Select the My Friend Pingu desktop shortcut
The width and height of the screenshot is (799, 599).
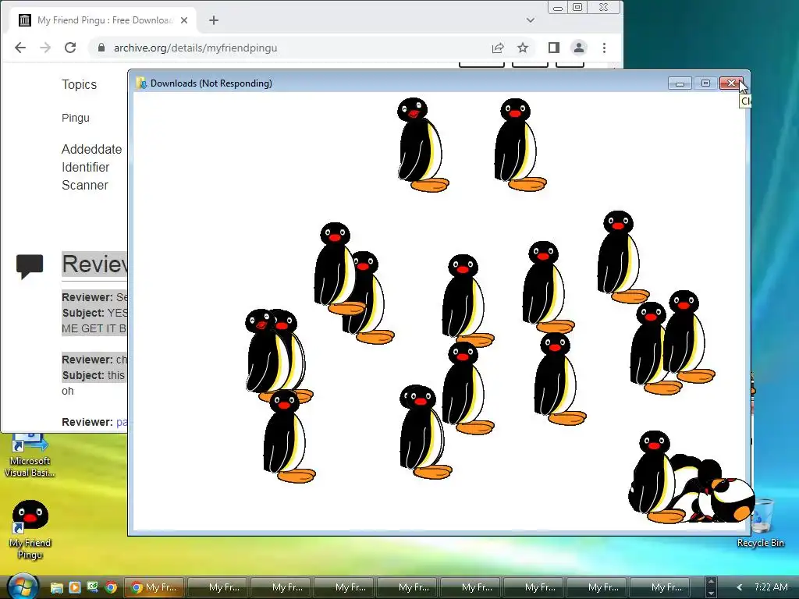pyautogui.click(x=30, y=530)
